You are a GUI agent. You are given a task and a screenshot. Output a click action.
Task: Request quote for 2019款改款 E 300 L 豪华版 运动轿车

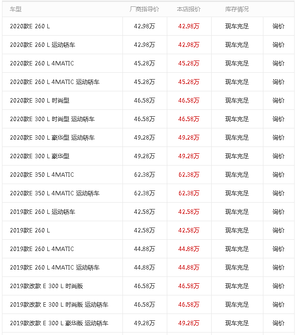tap(279, 323)
